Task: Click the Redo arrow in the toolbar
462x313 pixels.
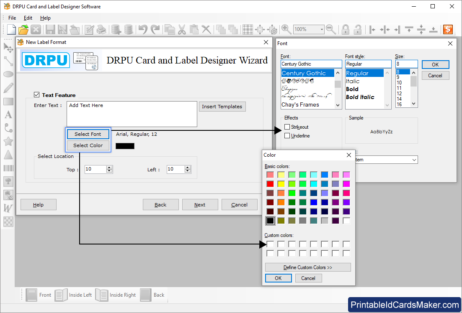Action: click(x=155, y=29)
